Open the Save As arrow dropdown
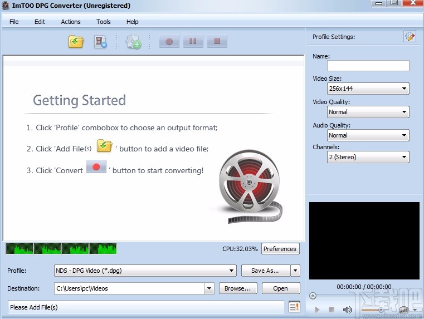 pos(295,271)
